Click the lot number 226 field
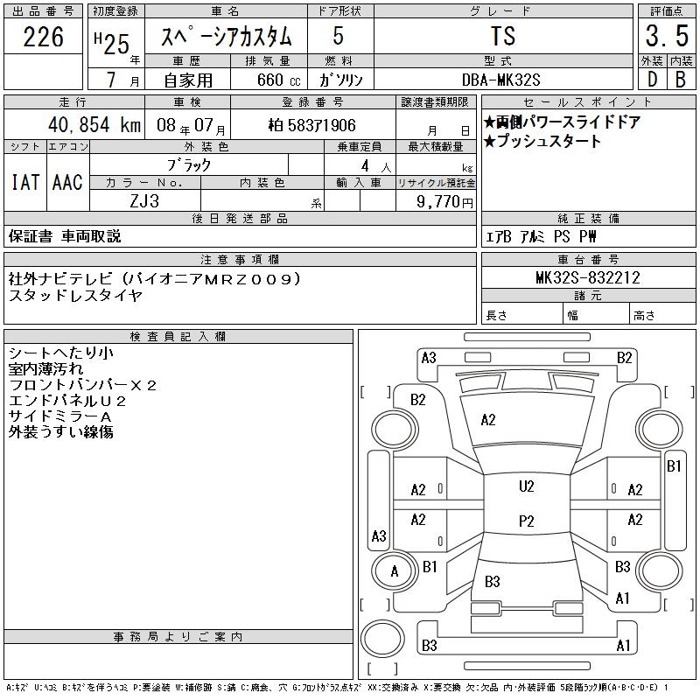 43,37
